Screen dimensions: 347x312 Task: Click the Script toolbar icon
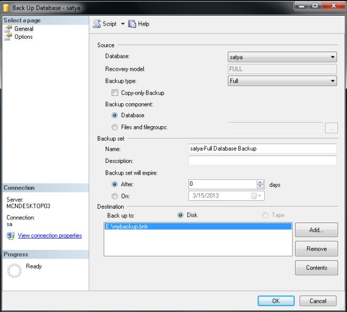click(97, 23)
